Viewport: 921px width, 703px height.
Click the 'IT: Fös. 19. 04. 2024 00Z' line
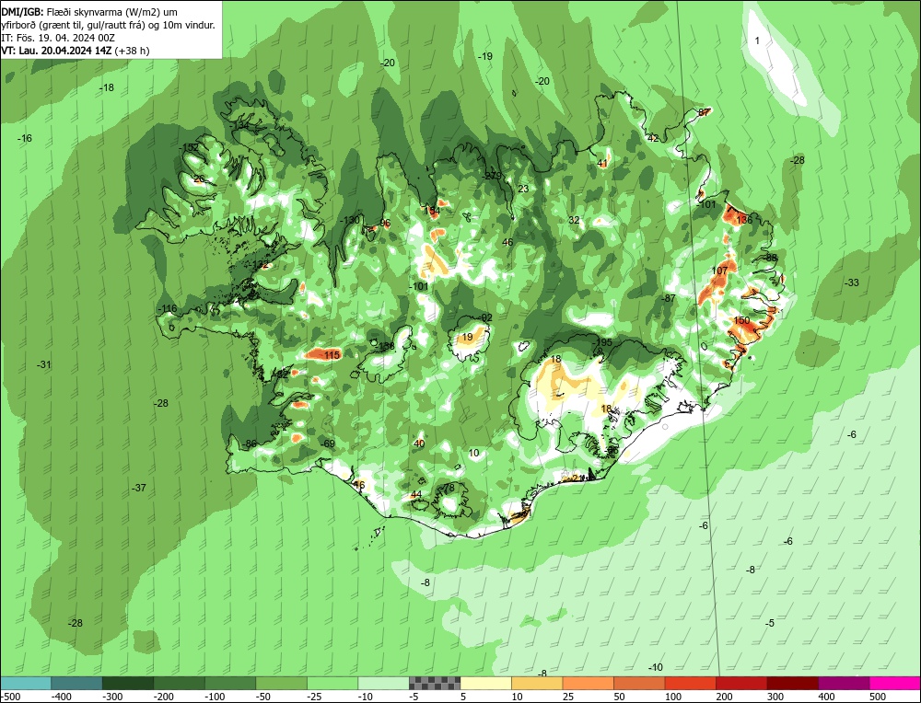tap(58, 38)
